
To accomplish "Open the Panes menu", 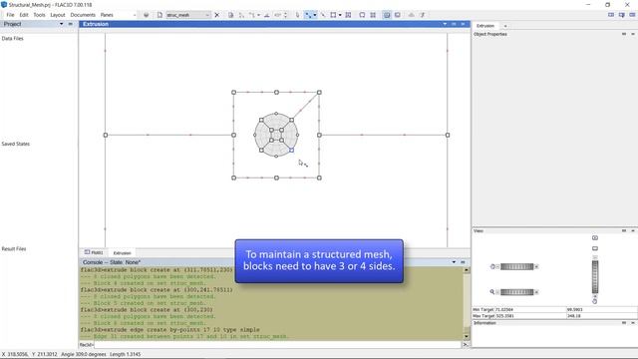I will (107, 15).
